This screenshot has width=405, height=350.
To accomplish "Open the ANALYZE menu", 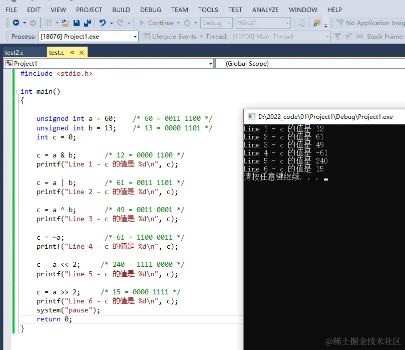I will (266, 10).
